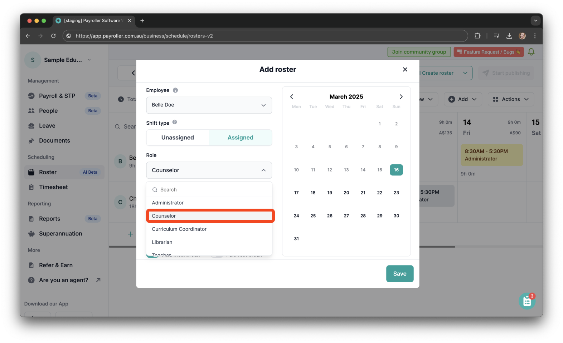Open Roster in the sidebar
Screen dimensions: 563x343
[64, 172]
